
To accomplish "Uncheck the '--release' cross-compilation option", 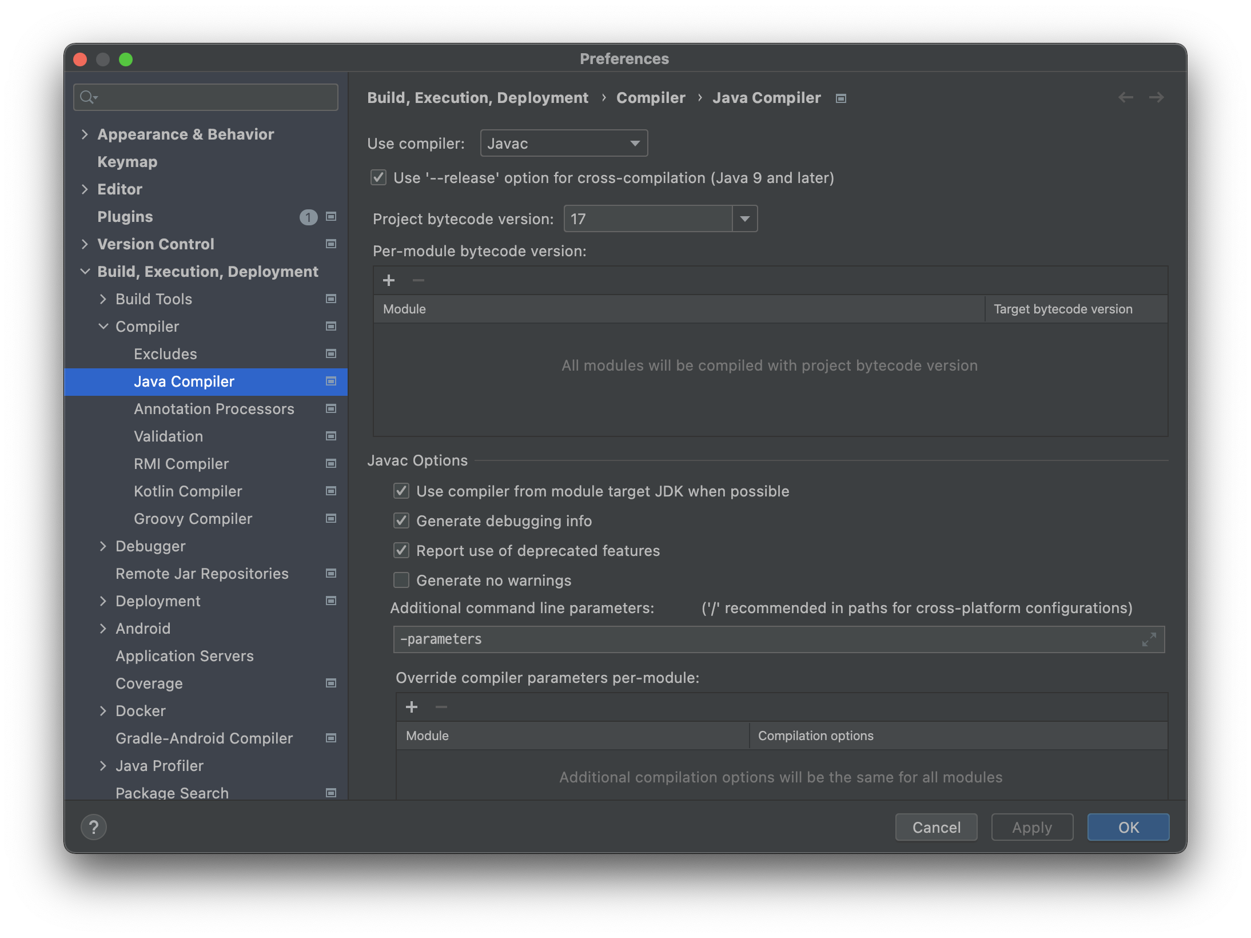I will pyautogui.click(x=379, y=177).
